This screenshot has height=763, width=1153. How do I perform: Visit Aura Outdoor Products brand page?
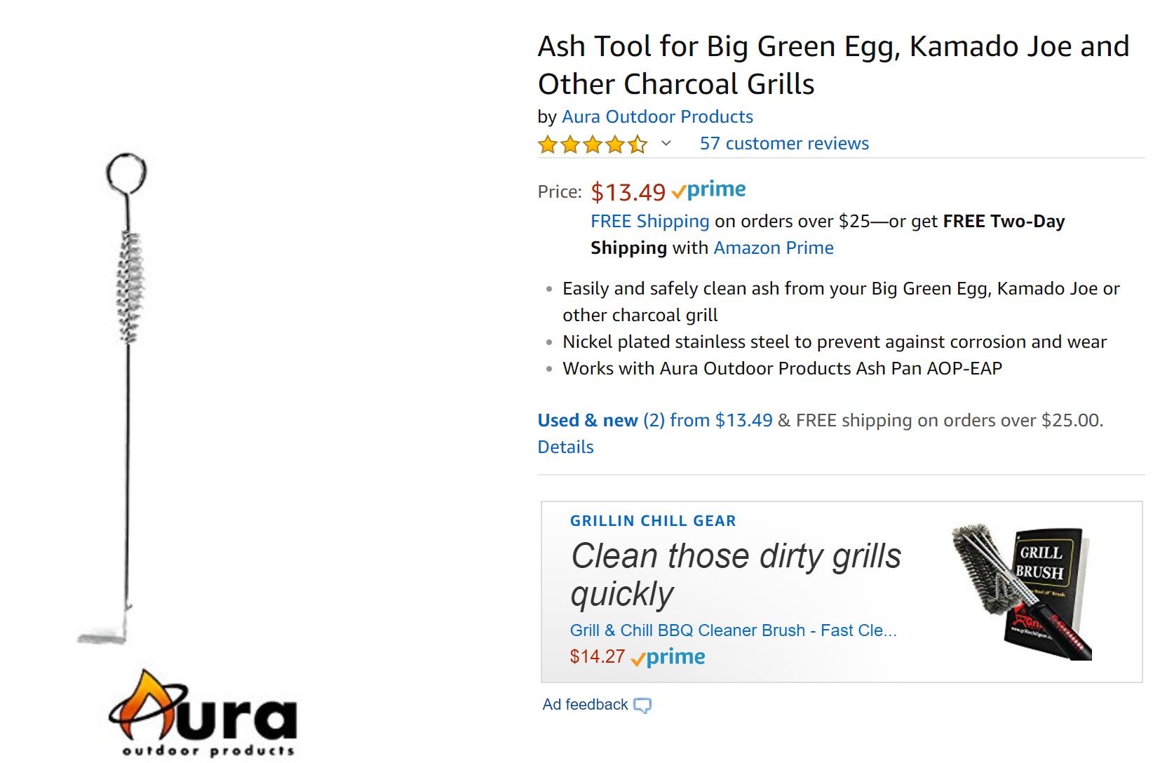657,116
